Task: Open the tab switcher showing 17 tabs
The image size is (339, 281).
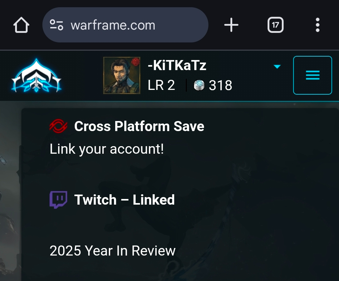Action: tap(276, 25)
